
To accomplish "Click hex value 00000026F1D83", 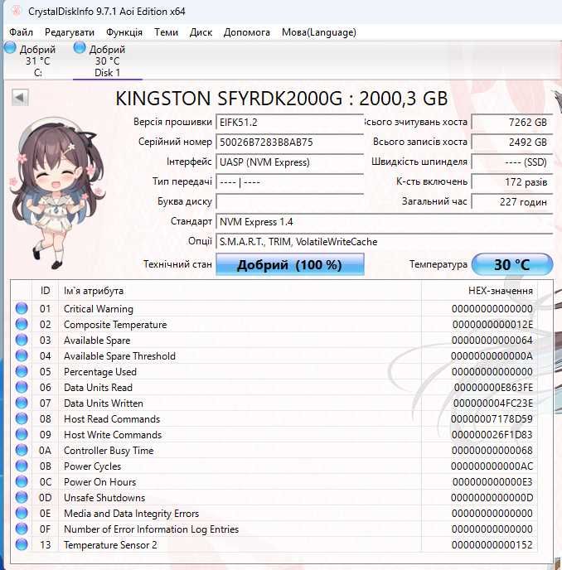I will 492,435.
